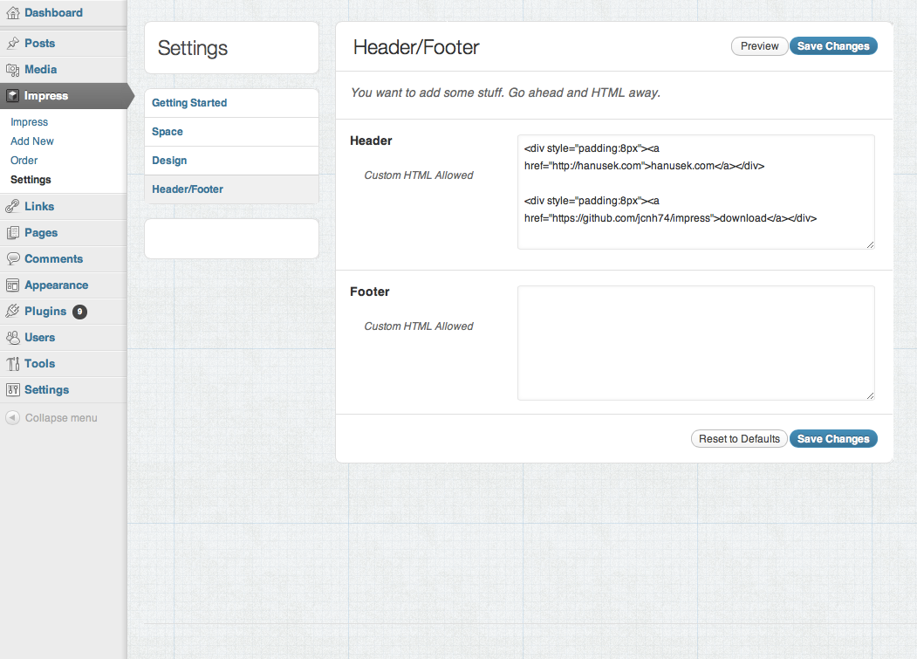917x659 pixels.
Task: Select the Space settings tab
Action: (168, 132)
